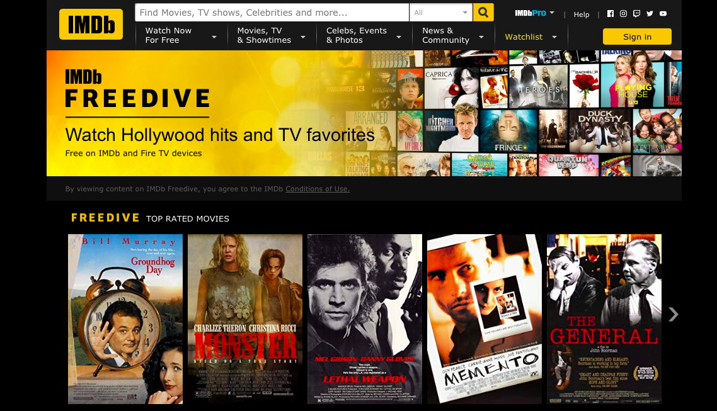This screenshot has height=411, width=717.
Task: Open The General movie poster
Action: 604,318
